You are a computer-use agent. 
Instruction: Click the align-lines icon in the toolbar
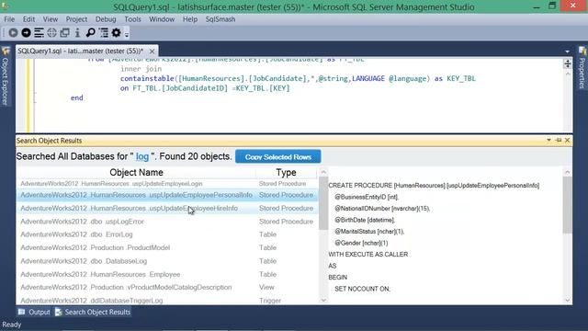(x=39, y=33)
